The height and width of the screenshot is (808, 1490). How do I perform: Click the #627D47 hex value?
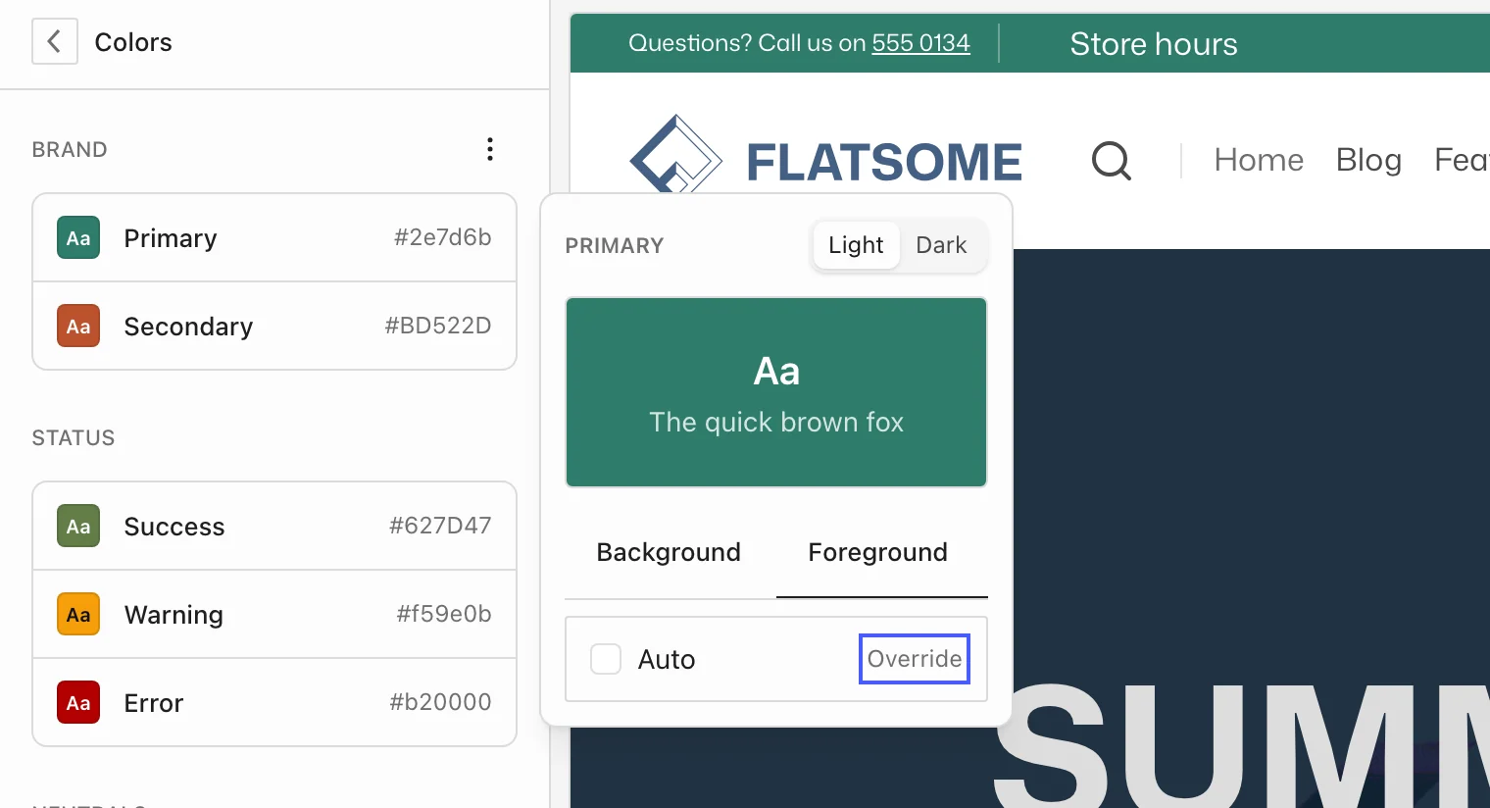(x=440, y=526)
